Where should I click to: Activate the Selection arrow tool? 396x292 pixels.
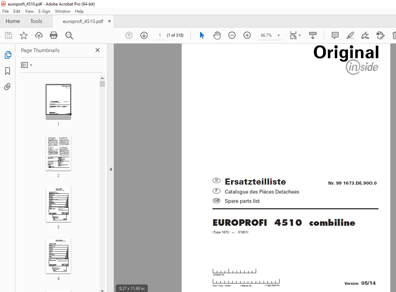pos(202,35)
